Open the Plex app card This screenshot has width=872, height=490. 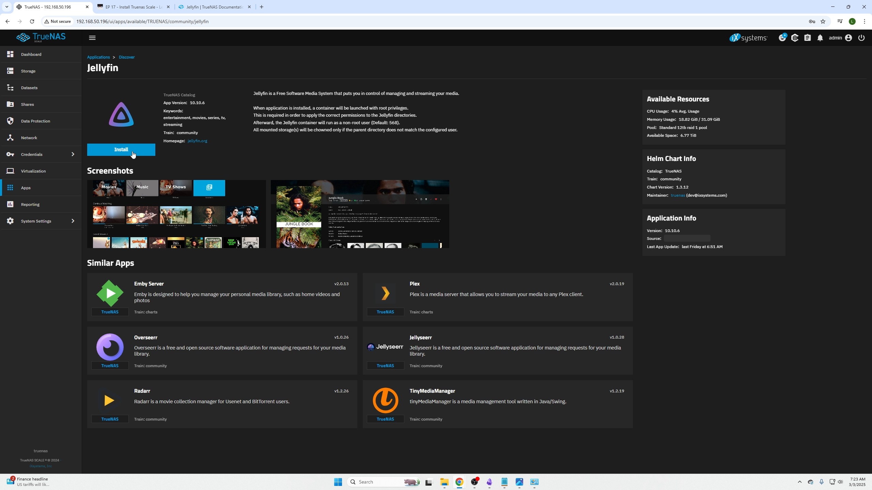(498, 297)
